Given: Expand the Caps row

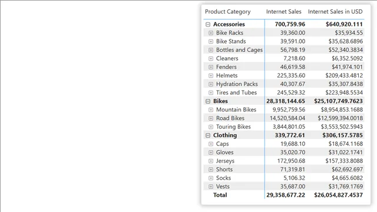Looking at the screenshot, I should 211,144.
